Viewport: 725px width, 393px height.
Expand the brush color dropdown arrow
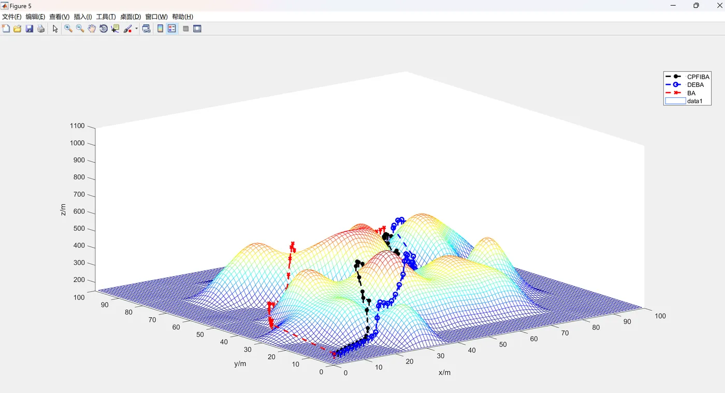(x=136, y=29)
